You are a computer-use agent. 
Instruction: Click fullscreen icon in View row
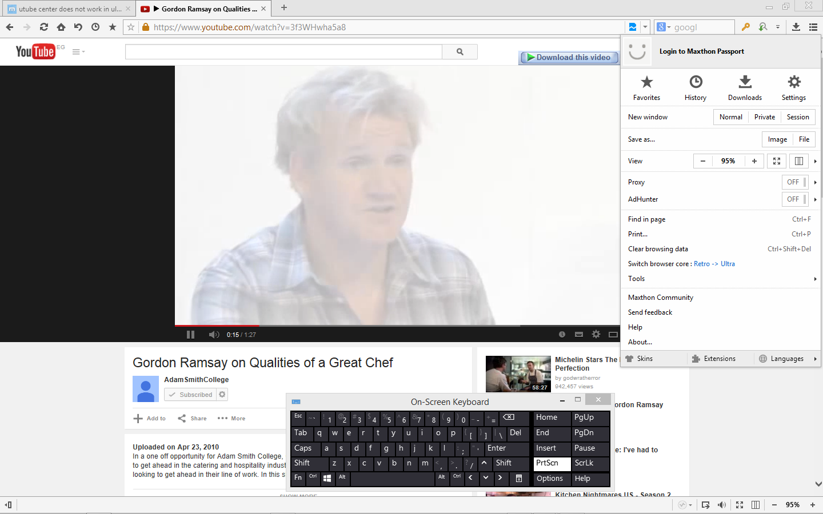pos(777,161)
